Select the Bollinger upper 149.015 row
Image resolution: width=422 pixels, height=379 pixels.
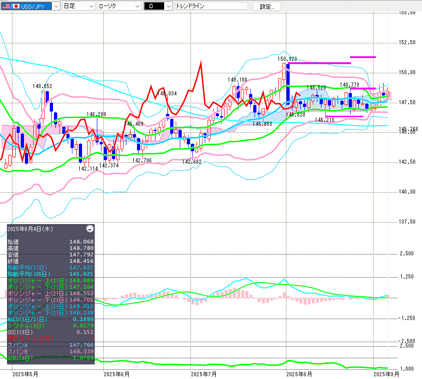pyautogui.click(x=51, y=306)
